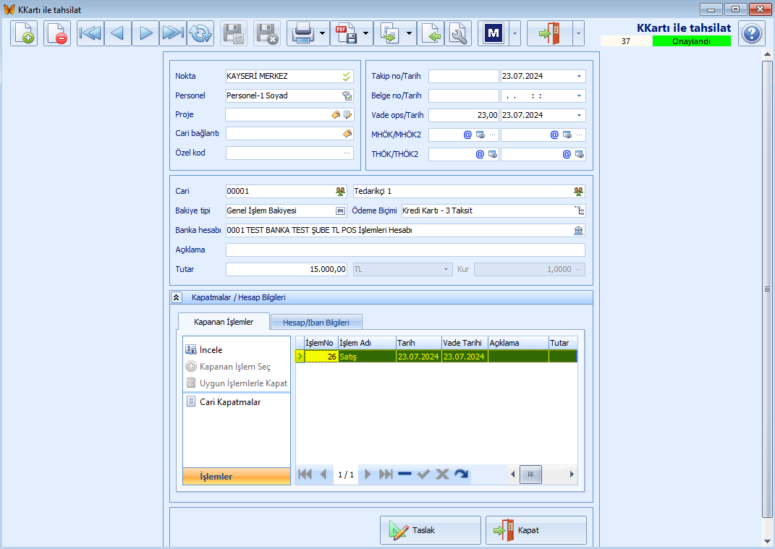This screenshot has height=549, width=775.
Task: Toggle the green checkmark in Nokta field
Action: pos(347,76)
